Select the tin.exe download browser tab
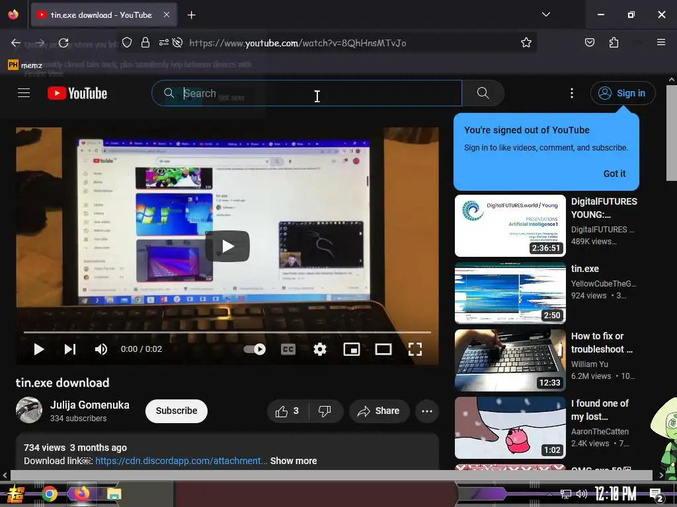677x507 pixels. [104, 15]
